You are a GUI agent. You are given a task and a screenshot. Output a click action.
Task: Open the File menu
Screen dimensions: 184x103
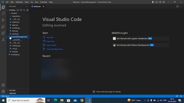tap(7, 2)
